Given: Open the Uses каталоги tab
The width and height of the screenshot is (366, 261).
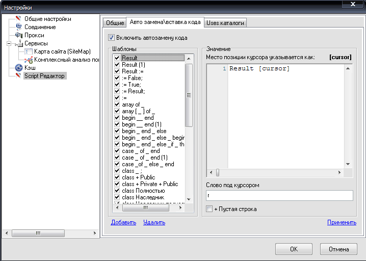Looking at the screenshot, I should pos(226,22).
